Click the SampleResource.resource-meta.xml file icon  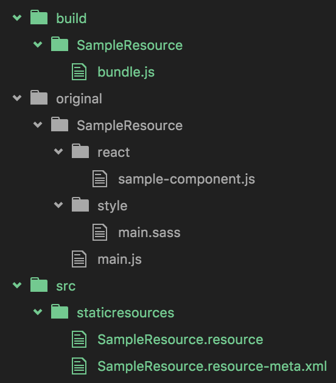coord(79,366)
